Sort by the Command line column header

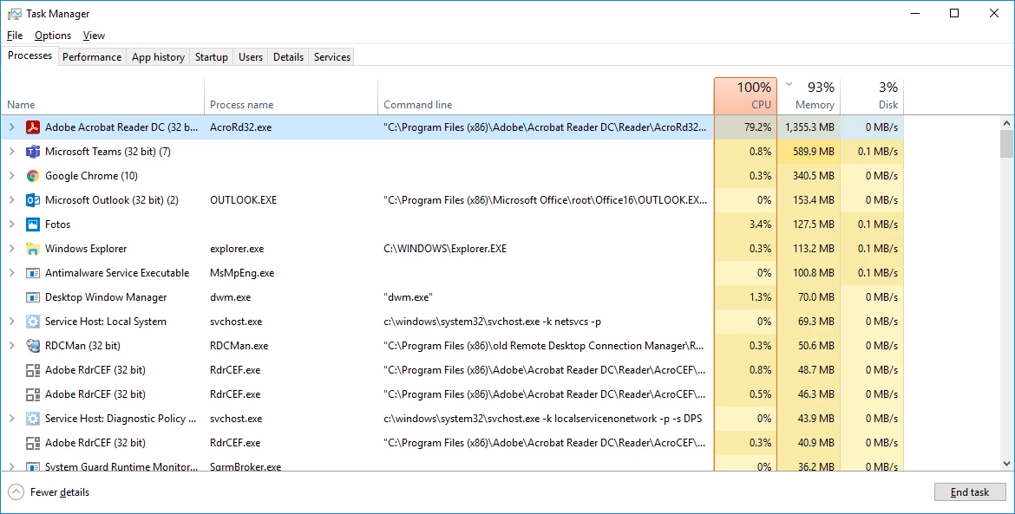tap(546, 95)
